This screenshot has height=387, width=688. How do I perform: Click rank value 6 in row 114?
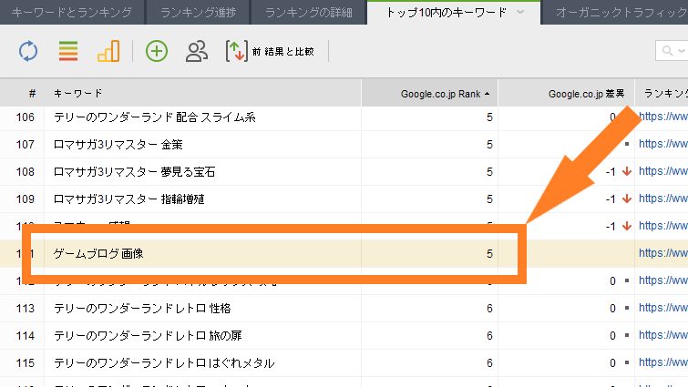489,336
